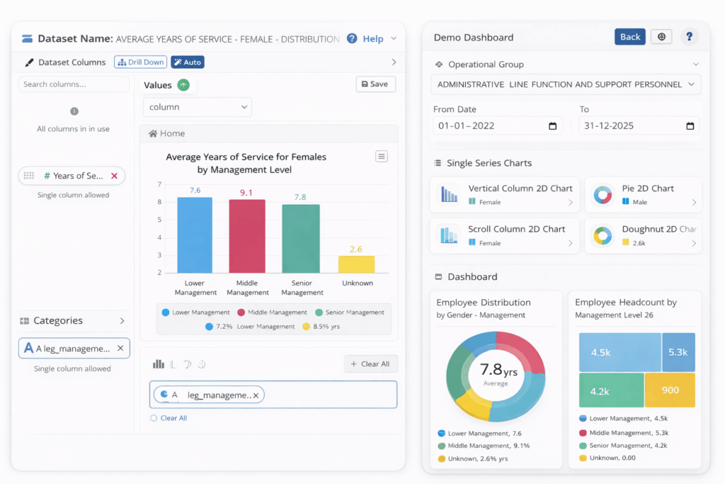Click the question mark help icon on Demo Dashboard
Viewport: 725px width, 484px height.
(x=689, y=37)
